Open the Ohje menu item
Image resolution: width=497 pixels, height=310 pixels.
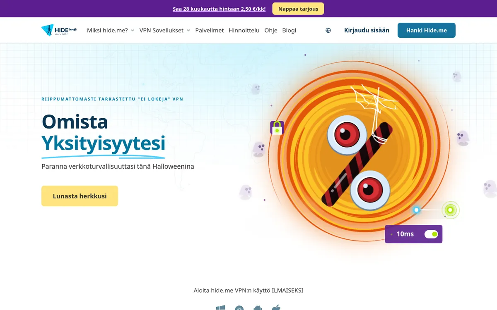pos(271,30)
